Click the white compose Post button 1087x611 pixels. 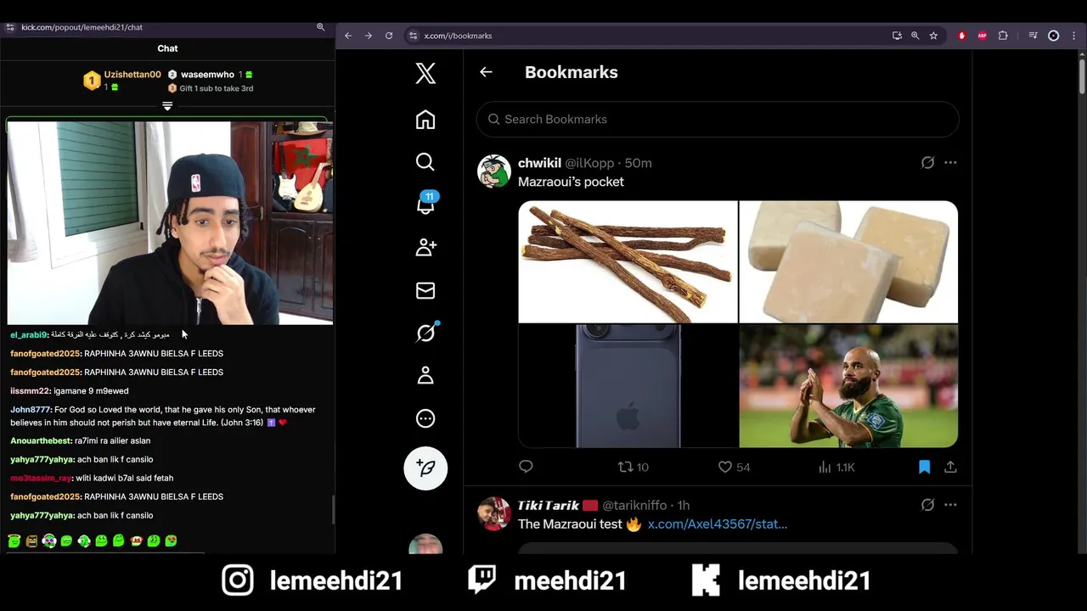(x=425, y=468)
